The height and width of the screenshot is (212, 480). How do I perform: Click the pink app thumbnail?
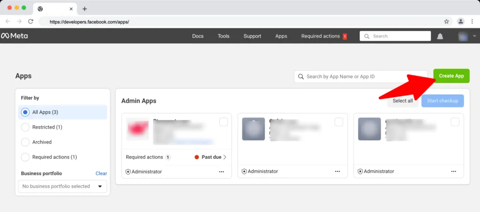tap(137, 129)
